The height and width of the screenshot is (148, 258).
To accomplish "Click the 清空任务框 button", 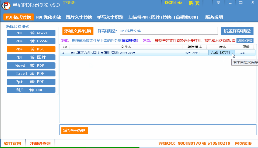I will click(x=74, y=131).
